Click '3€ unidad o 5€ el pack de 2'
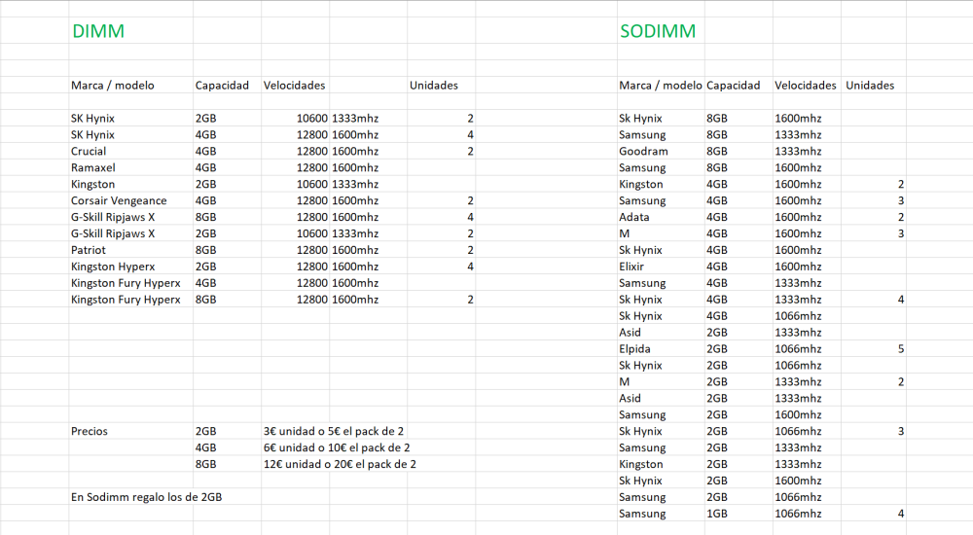 click(334, 431)
